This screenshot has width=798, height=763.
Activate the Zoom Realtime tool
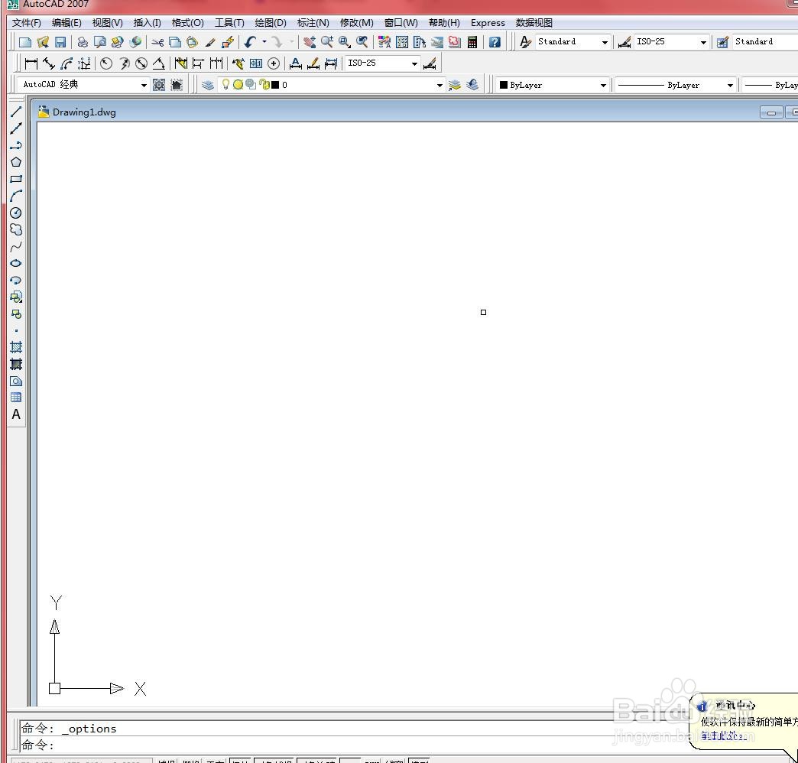(326, 42)
